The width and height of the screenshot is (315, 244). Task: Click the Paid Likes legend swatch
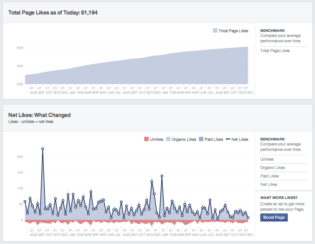(x=201, y=139)
